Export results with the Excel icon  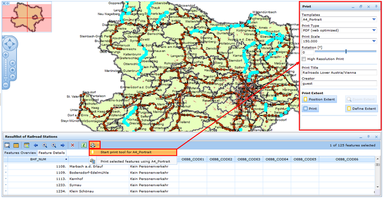(83, 145)
